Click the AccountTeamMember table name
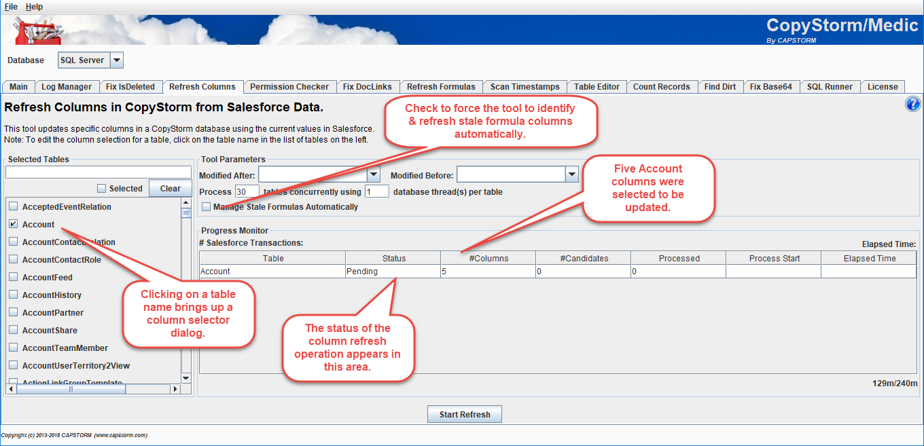Image resolution: width=924 pixels, height=446 pixels. click(x=65, y=348)
